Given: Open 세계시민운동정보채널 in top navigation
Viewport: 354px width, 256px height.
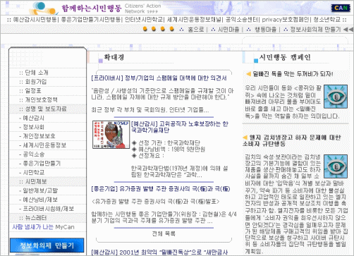Looking at the screenshot, I should (194, 20).
